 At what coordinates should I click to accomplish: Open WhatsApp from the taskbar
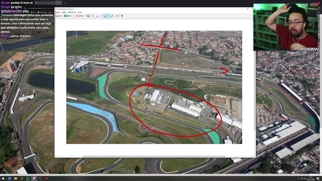tap(28, 178)
